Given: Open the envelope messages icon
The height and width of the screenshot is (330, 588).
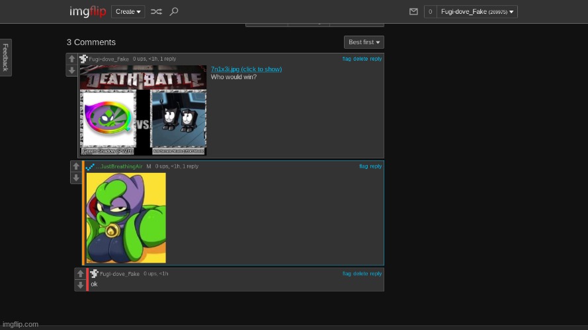Looking at the screenshot, I should (x=413, y=12).
